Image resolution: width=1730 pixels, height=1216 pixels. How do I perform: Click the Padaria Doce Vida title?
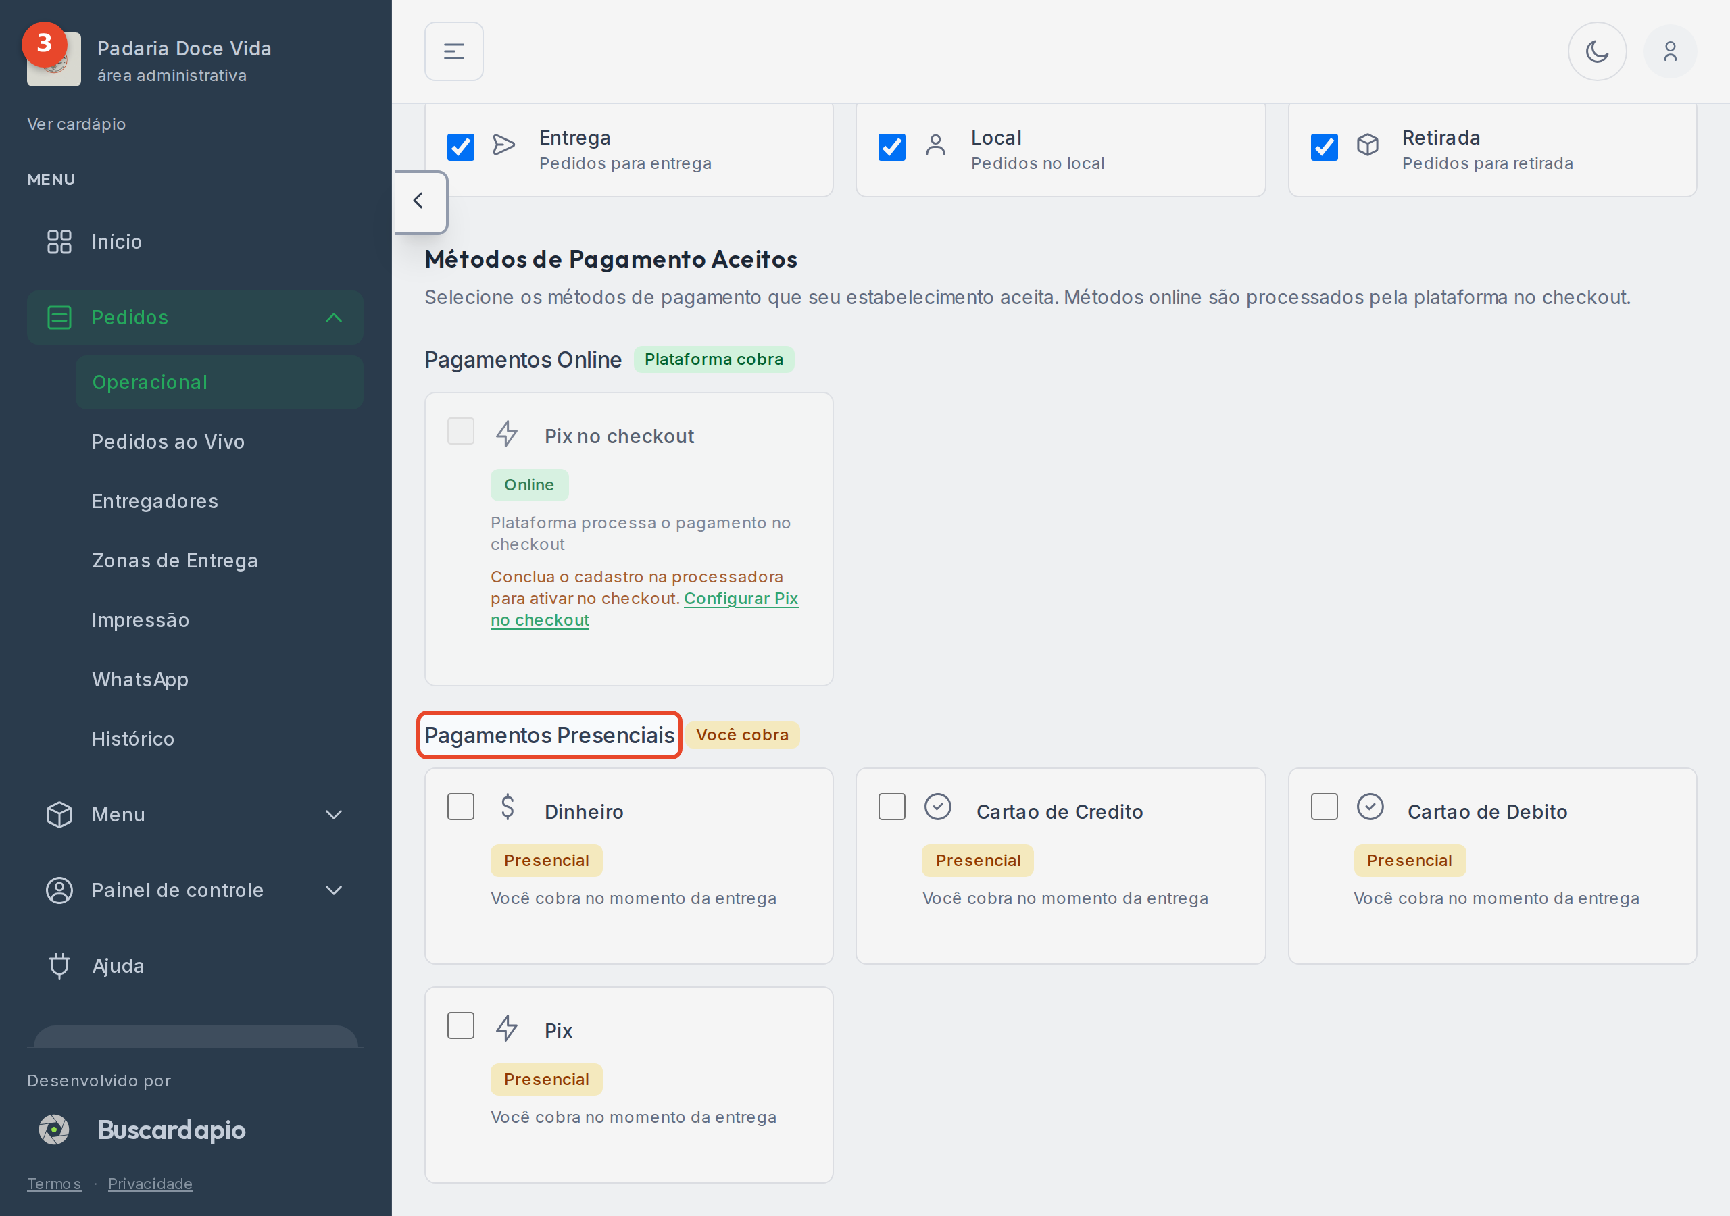[x=184, y=48]
